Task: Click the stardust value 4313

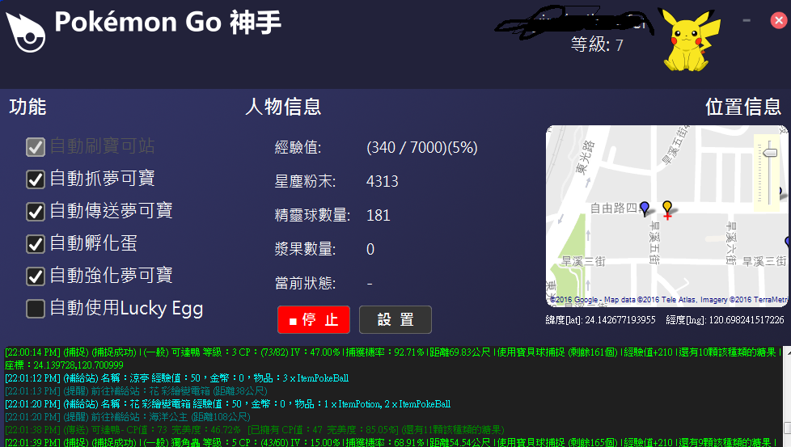Action: 383,181
